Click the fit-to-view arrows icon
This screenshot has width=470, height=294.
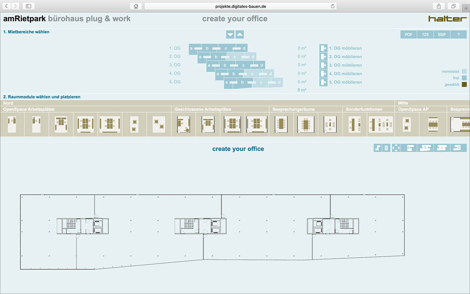coord(396,148)
